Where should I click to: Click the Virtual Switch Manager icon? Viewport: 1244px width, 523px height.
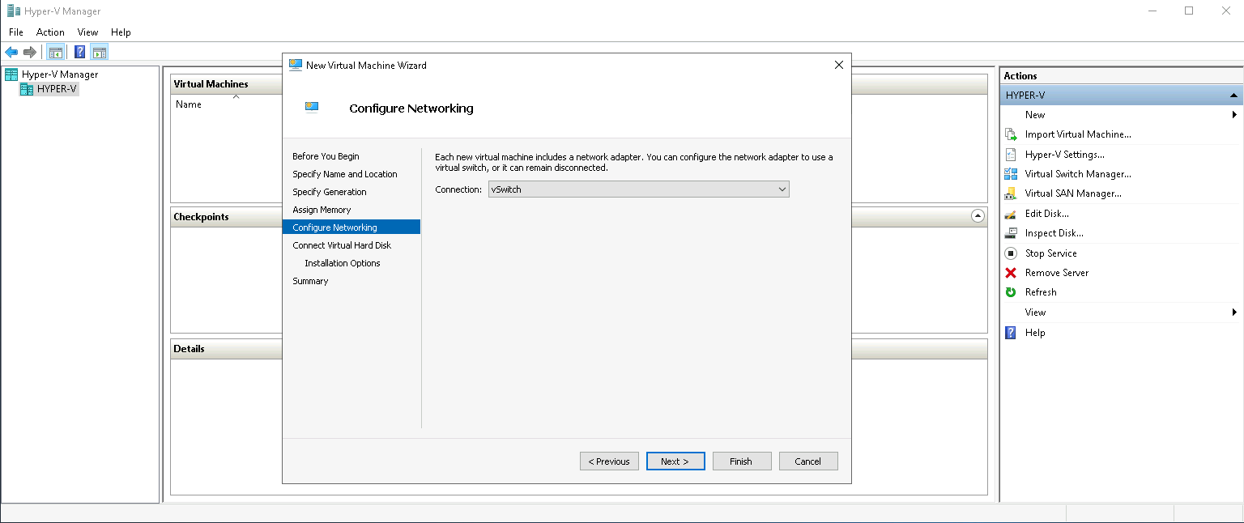[x=1011, y=174]
